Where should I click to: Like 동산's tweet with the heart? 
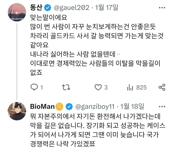(98, 87)
